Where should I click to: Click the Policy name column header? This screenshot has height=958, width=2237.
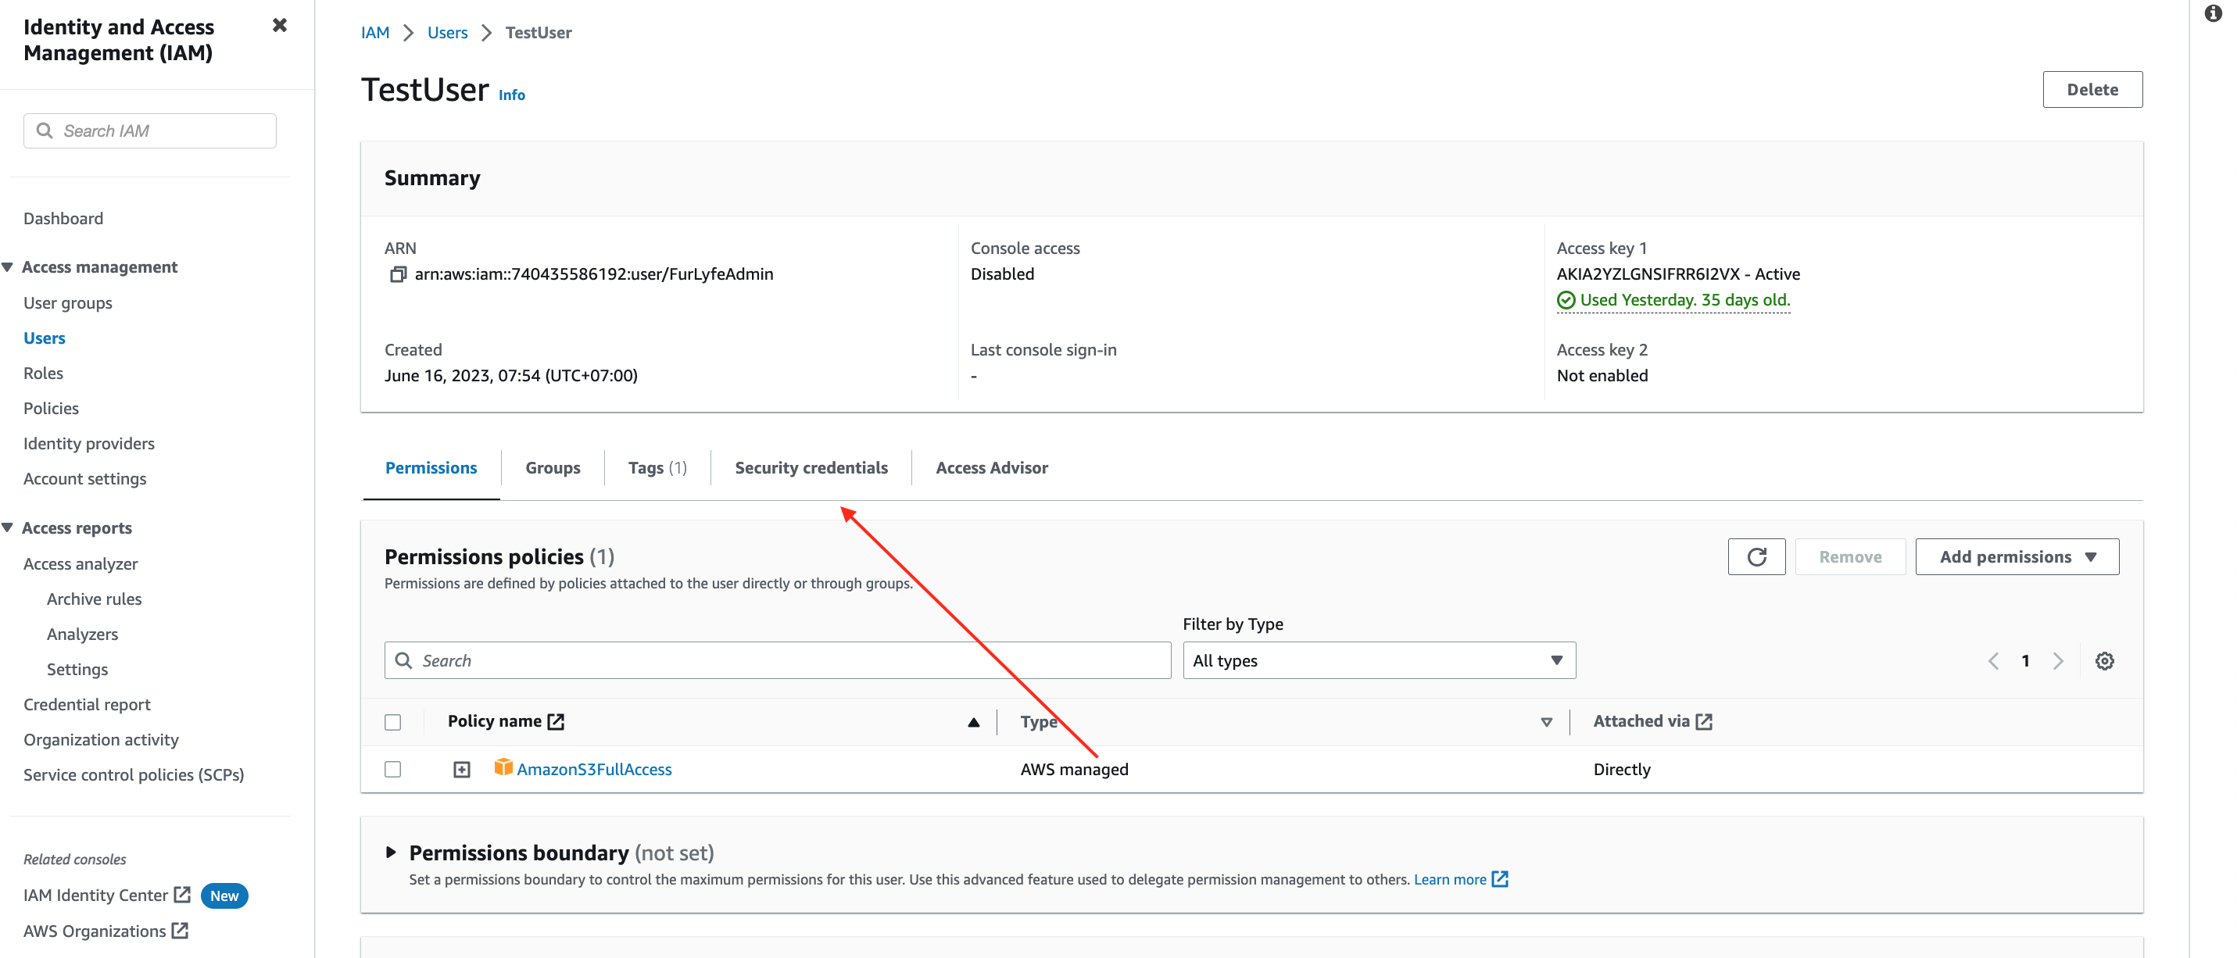click(494, 722)
